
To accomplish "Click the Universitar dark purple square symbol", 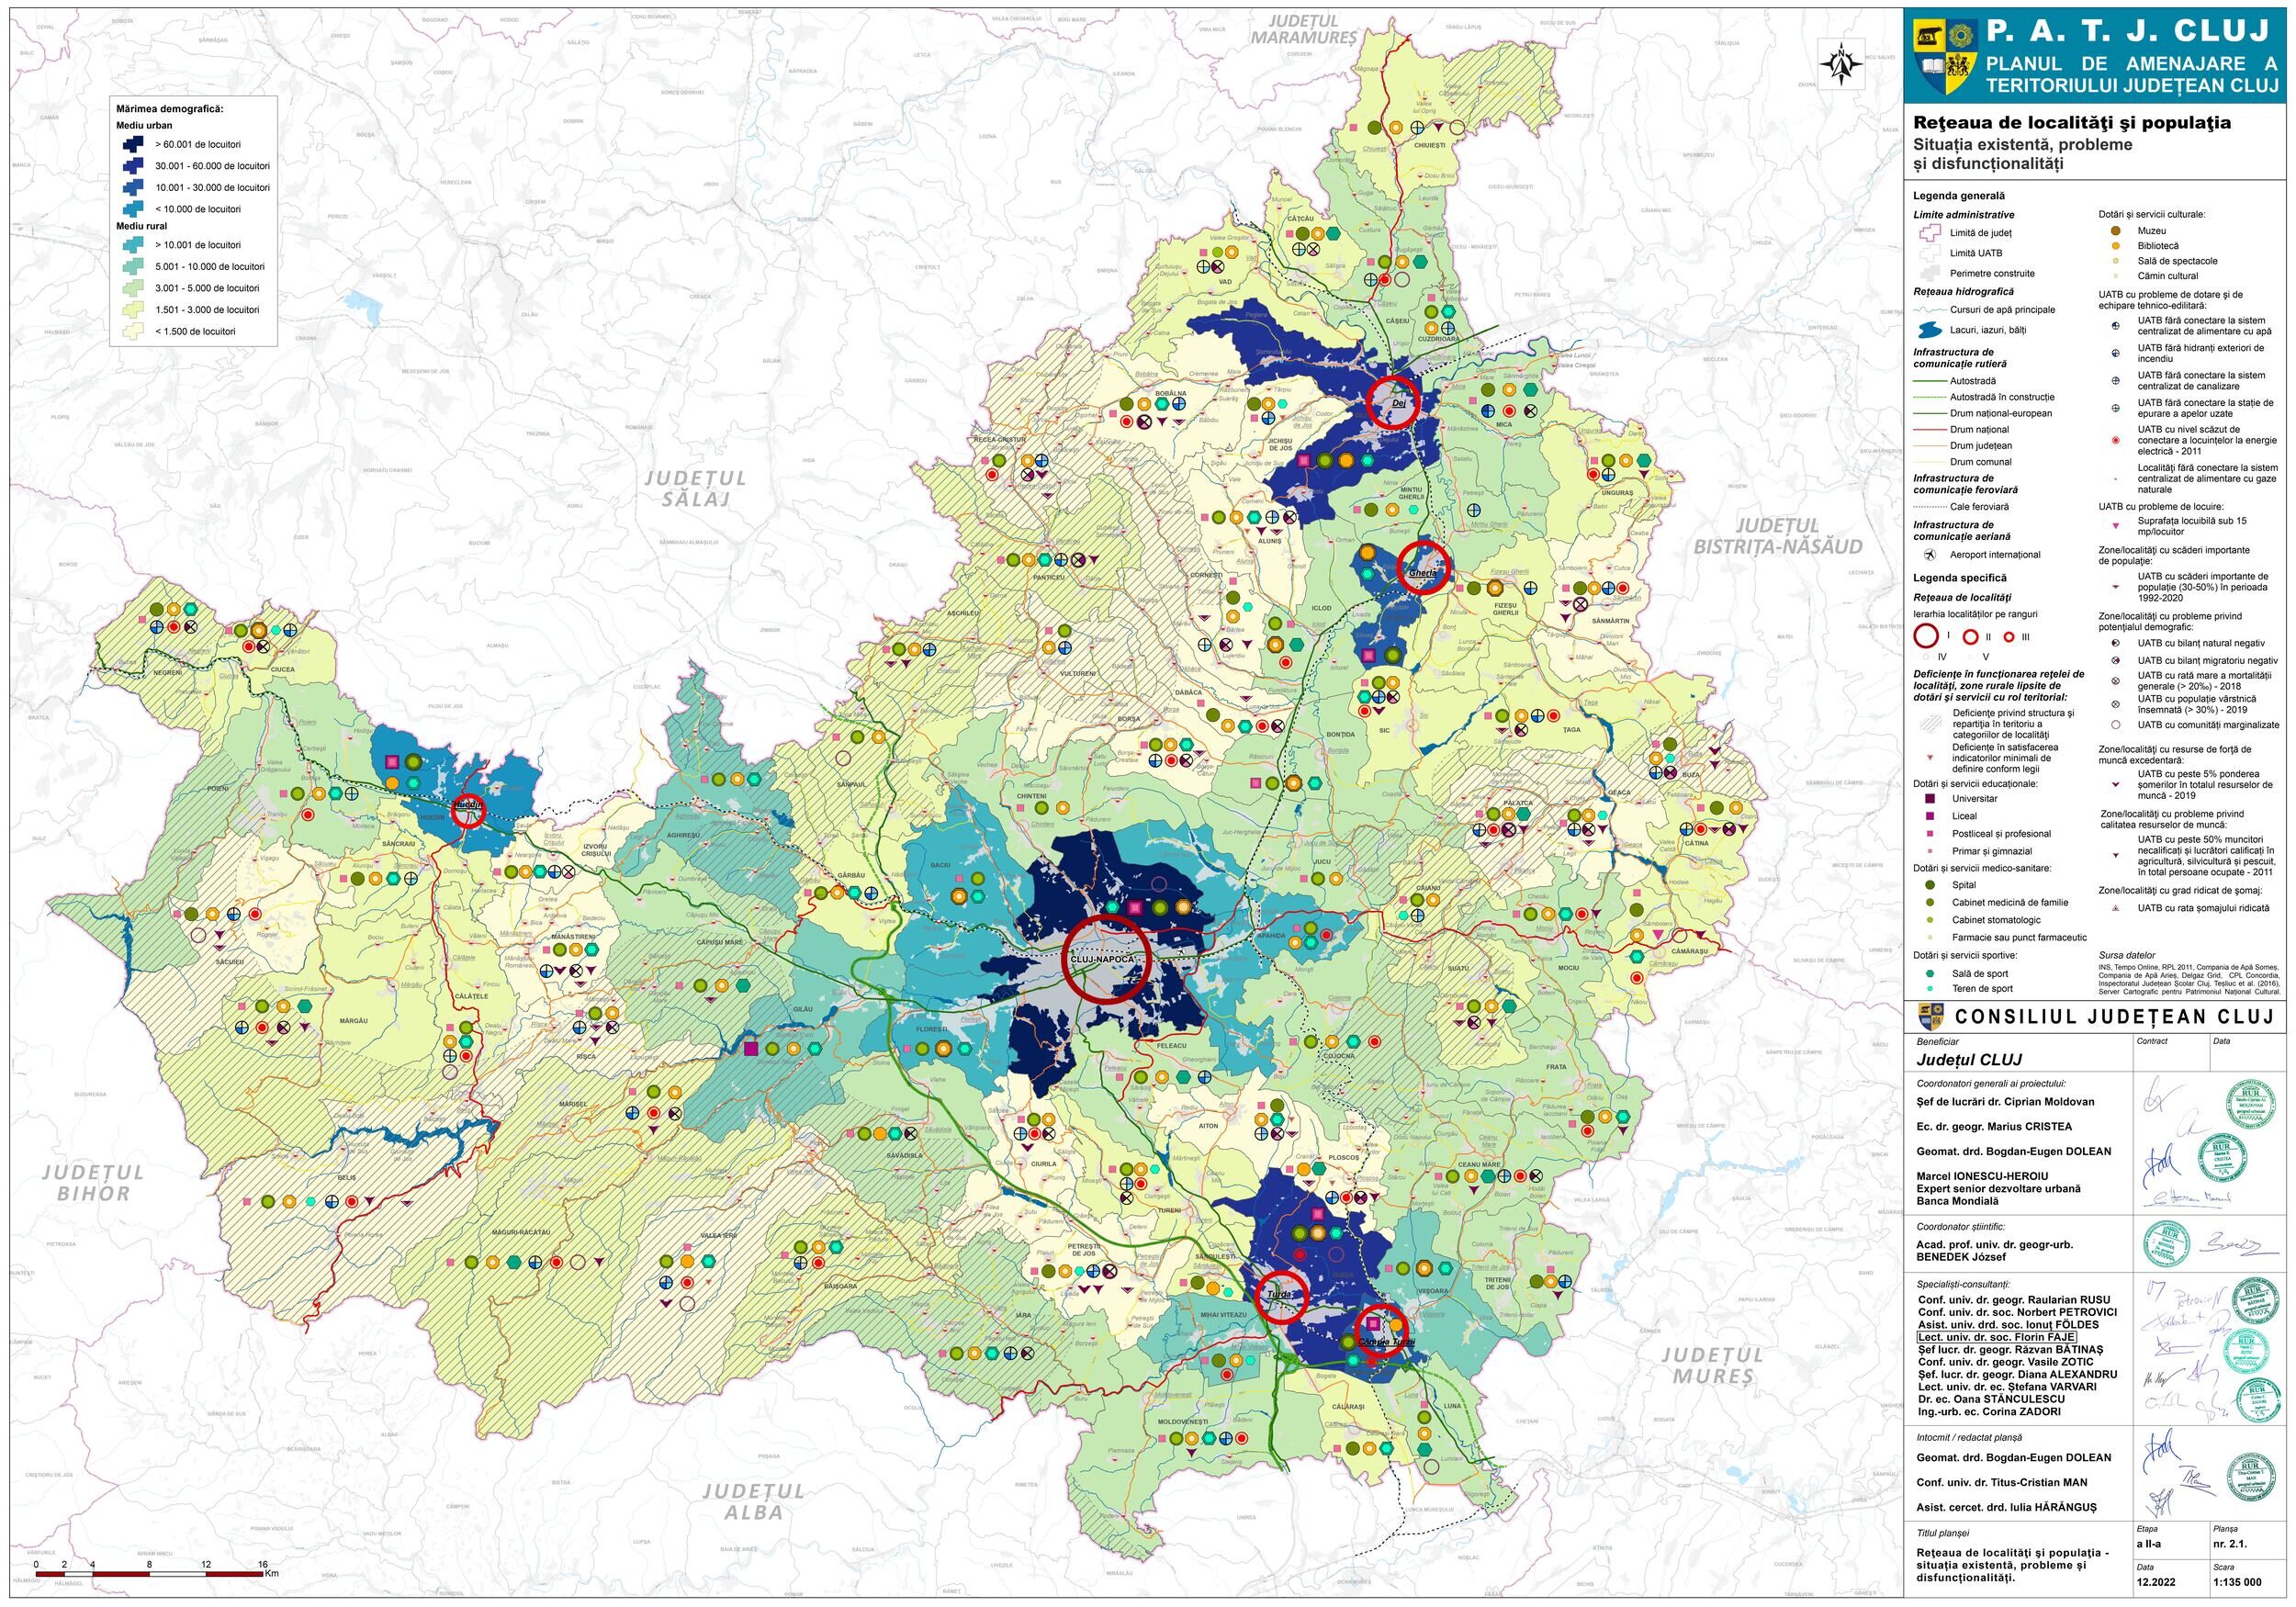I will [x=1930, y=798].
